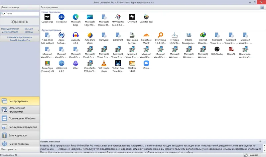The width and height of the screenshot is (266, 157).
Task: Select the Microsoft Edge icon
Action: point(76,17)
